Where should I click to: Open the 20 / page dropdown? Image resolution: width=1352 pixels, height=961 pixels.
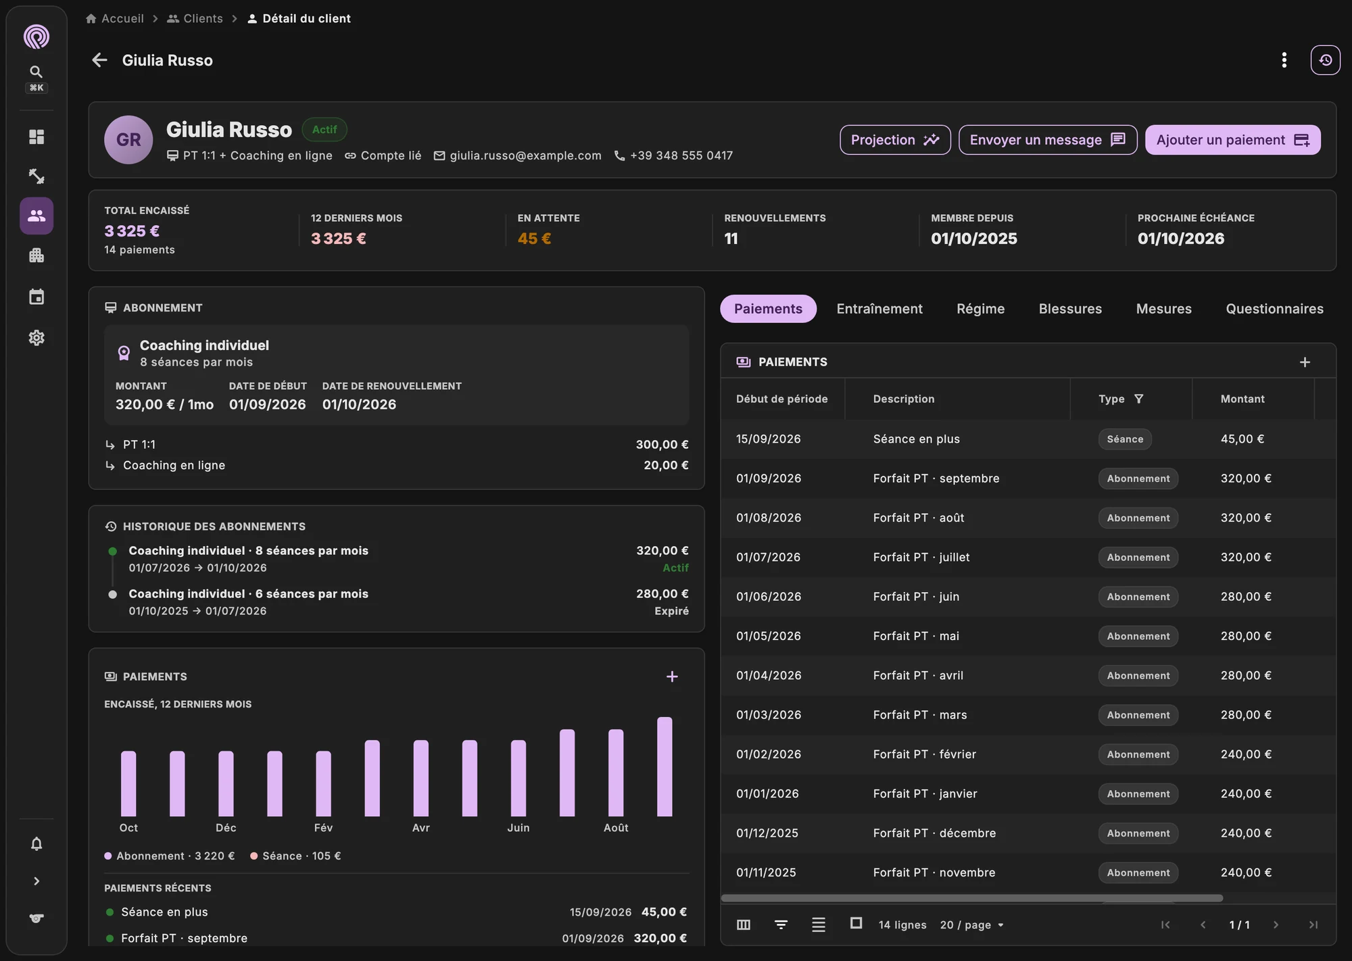point(971,925)
